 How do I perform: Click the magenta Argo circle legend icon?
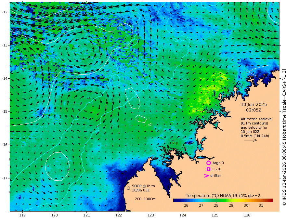pos(208,163)
